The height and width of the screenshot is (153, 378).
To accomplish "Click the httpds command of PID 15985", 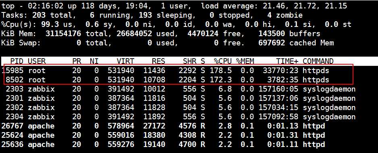I will coord(316,71).
